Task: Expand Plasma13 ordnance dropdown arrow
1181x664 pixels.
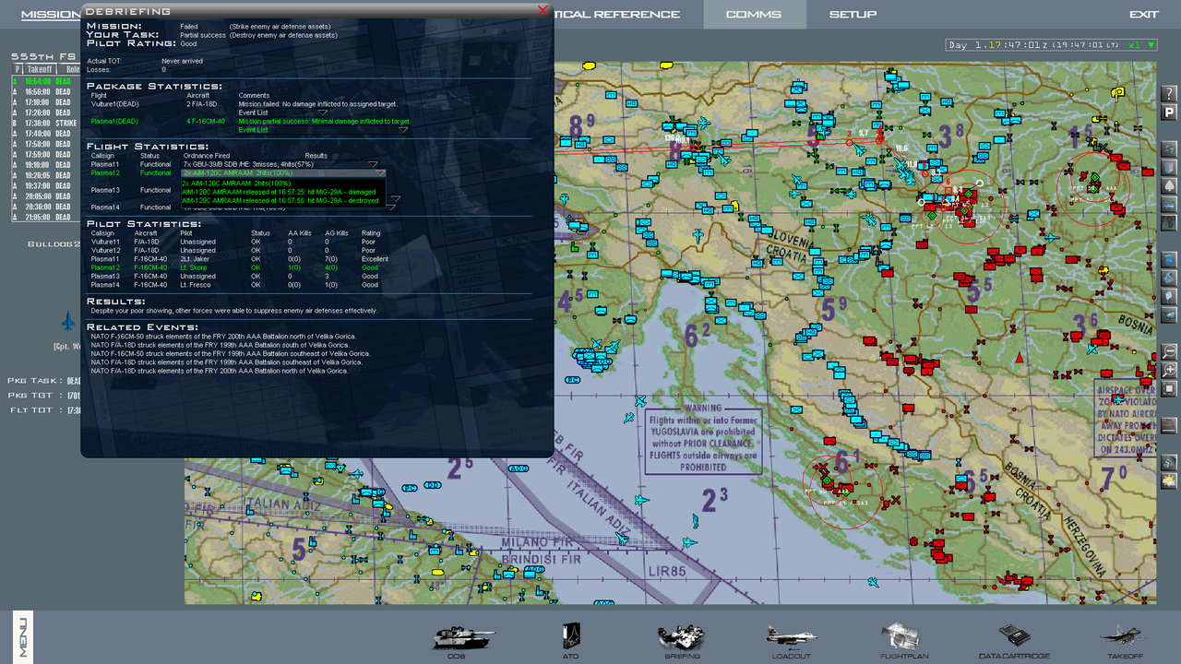Action: click(396, 198)
